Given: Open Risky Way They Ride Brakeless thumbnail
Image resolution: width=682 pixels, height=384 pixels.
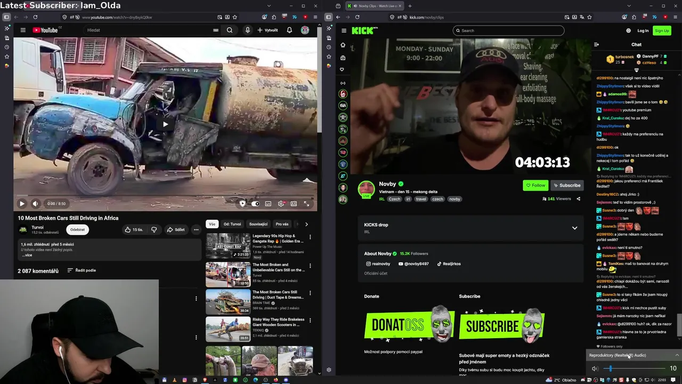Looking at the screenshot, I should click(228, 329).
